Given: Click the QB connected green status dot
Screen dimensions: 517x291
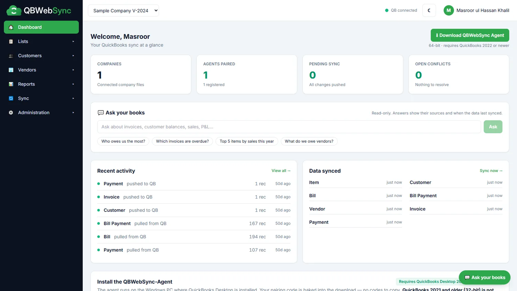Looking at the screenshot, I should [387, 10].
